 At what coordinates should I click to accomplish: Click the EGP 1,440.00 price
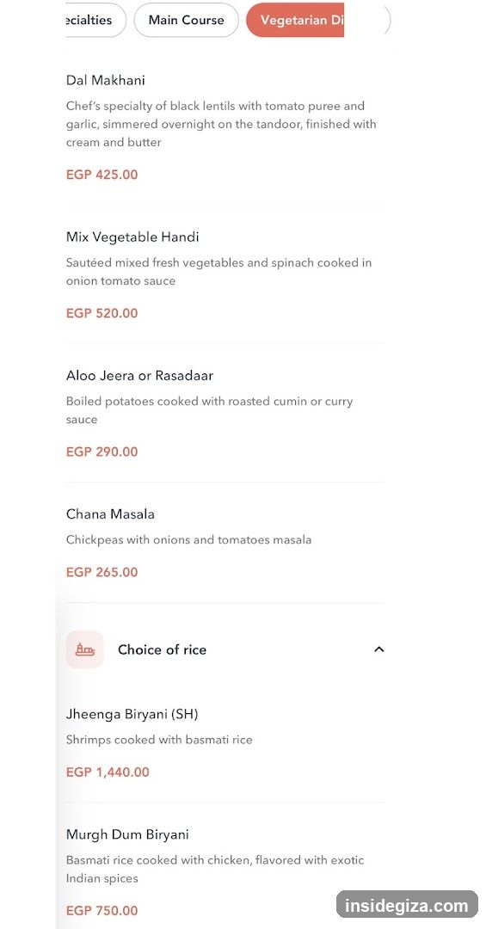coord(108,772)
